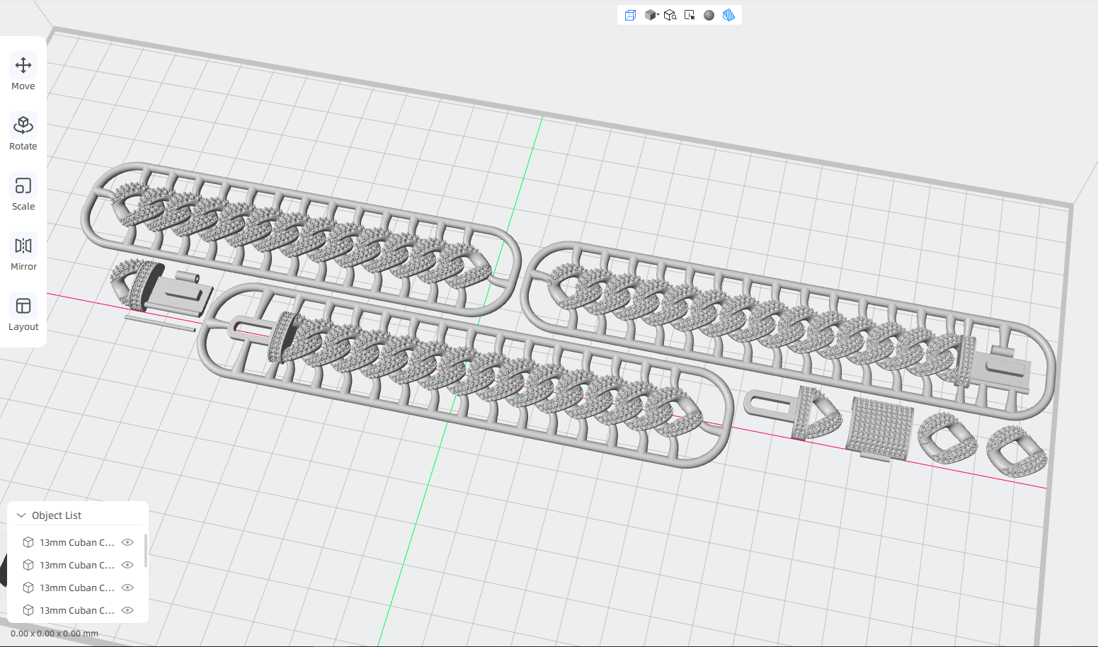Click the cube icon of third object row

pyautogui.click(x=28, y=588)
